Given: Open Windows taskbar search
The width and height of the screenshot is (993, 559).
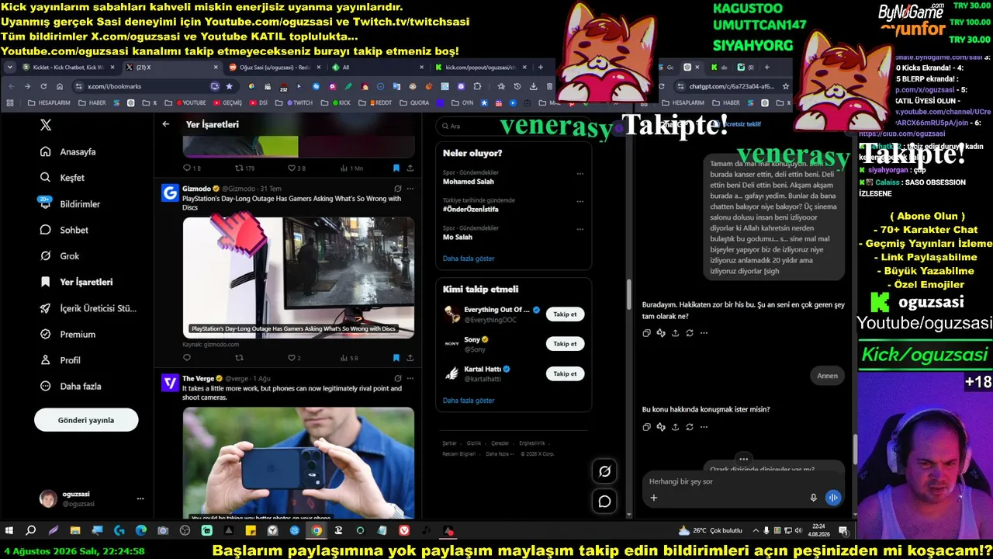Looking at the screenshot, I should 31,531.
